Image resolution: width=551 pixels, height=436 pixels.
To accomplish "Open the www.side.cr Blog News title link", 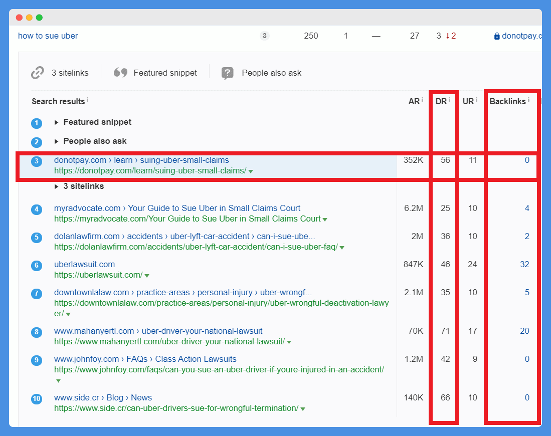I will click(x=103, y=398).
